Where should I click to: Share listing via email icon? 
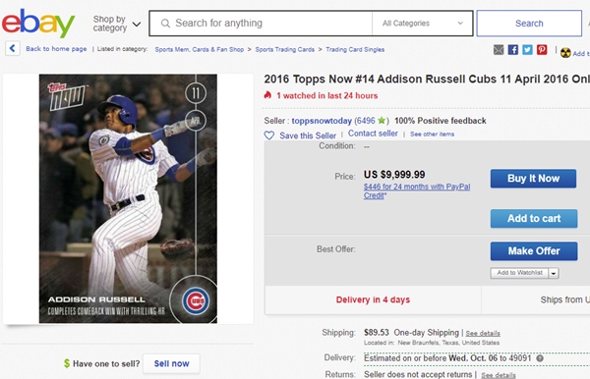pos(499,49)
